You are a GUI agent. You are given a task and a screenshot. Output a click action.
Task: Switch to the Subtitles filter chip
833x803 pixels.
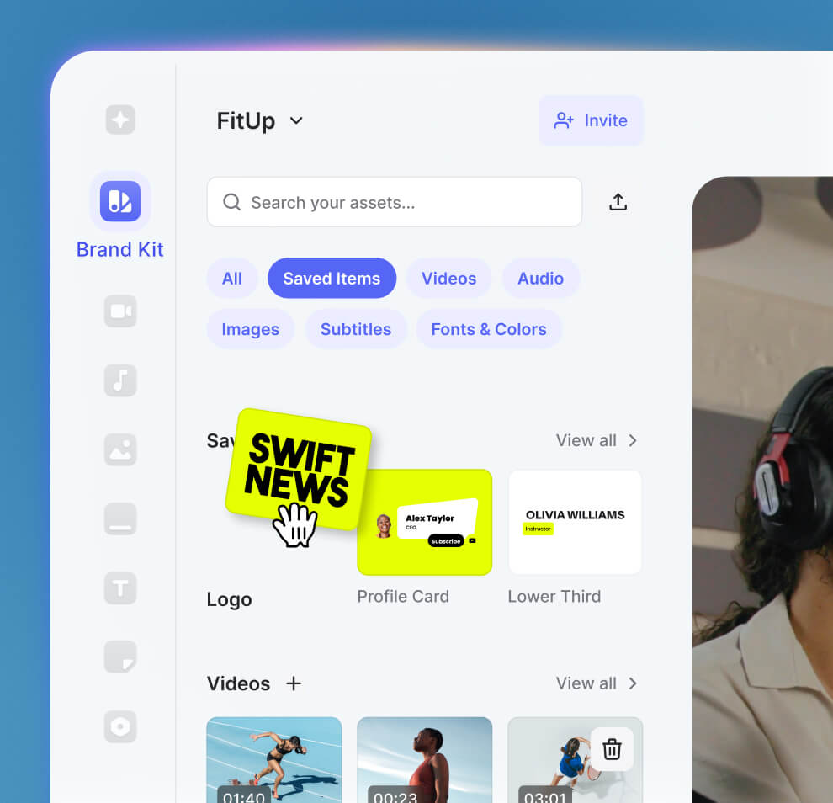pos(356,329)
